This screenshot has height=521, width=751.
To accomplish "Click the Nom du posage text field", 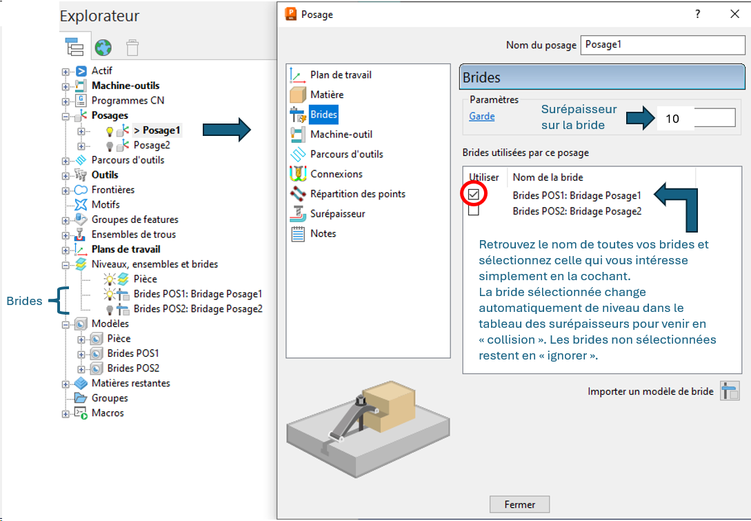I will click(662, 45).
